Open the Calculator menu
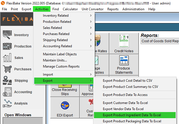Screen dimensions: 179x124 70,9
